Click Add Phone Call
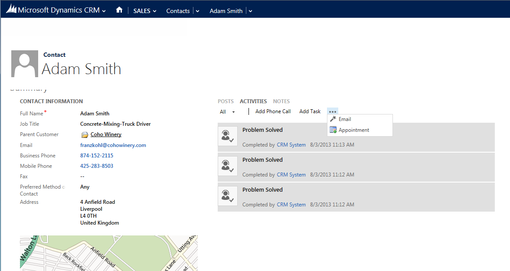 273,111
